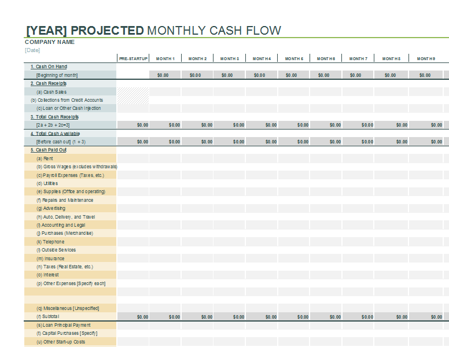The image size is (449, 347).
Task: Select Auto, Delivery, and Travel label
Action: pyautogui.click(x=65, y=217)
